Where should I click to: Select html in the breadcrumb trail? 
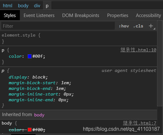tap(8, 6)
